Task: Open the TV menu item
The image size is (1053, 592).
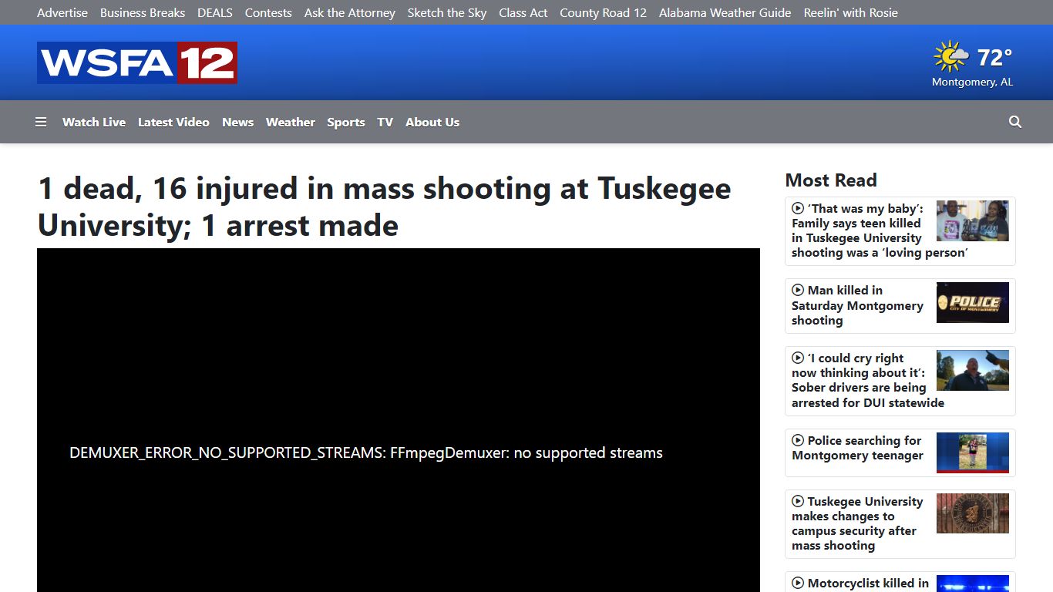Action: 385,122
